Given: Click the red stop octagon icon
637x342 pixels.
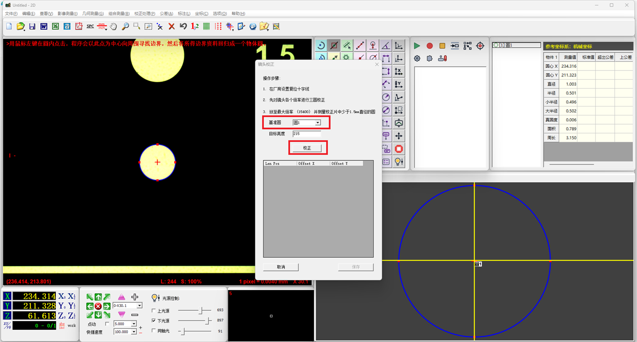Looking at the screenshot, I should pos(399,149).
